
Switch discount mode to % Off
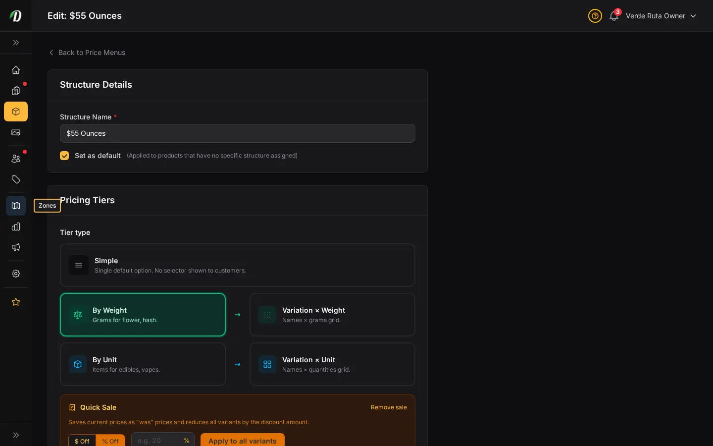coord(110,441)
